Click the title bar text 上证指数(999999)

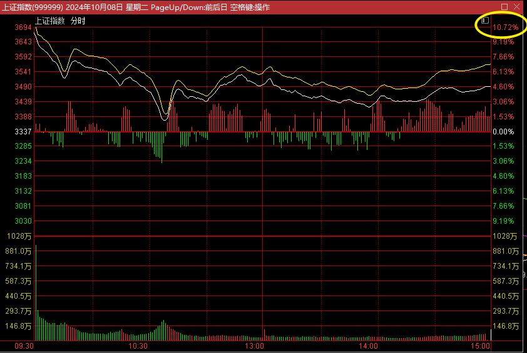pyautogui.click(x=32, y=7)
